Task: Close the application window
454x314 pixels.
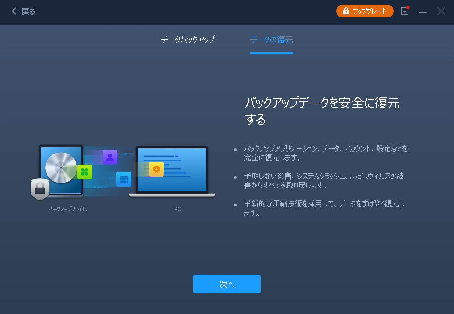Action: pyautogui.click(x=441, y=11)
